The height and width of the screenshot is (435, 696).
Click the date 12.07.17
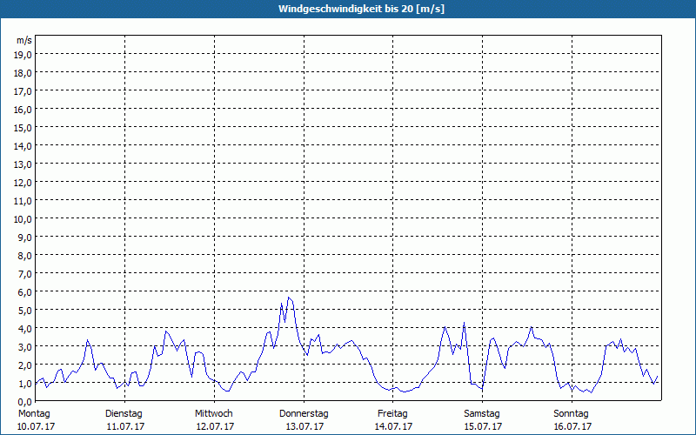coord(215,426)
